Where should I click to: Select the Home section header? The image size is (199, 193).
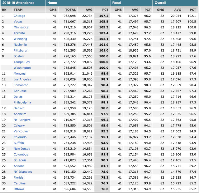click(x=52, y=3)
